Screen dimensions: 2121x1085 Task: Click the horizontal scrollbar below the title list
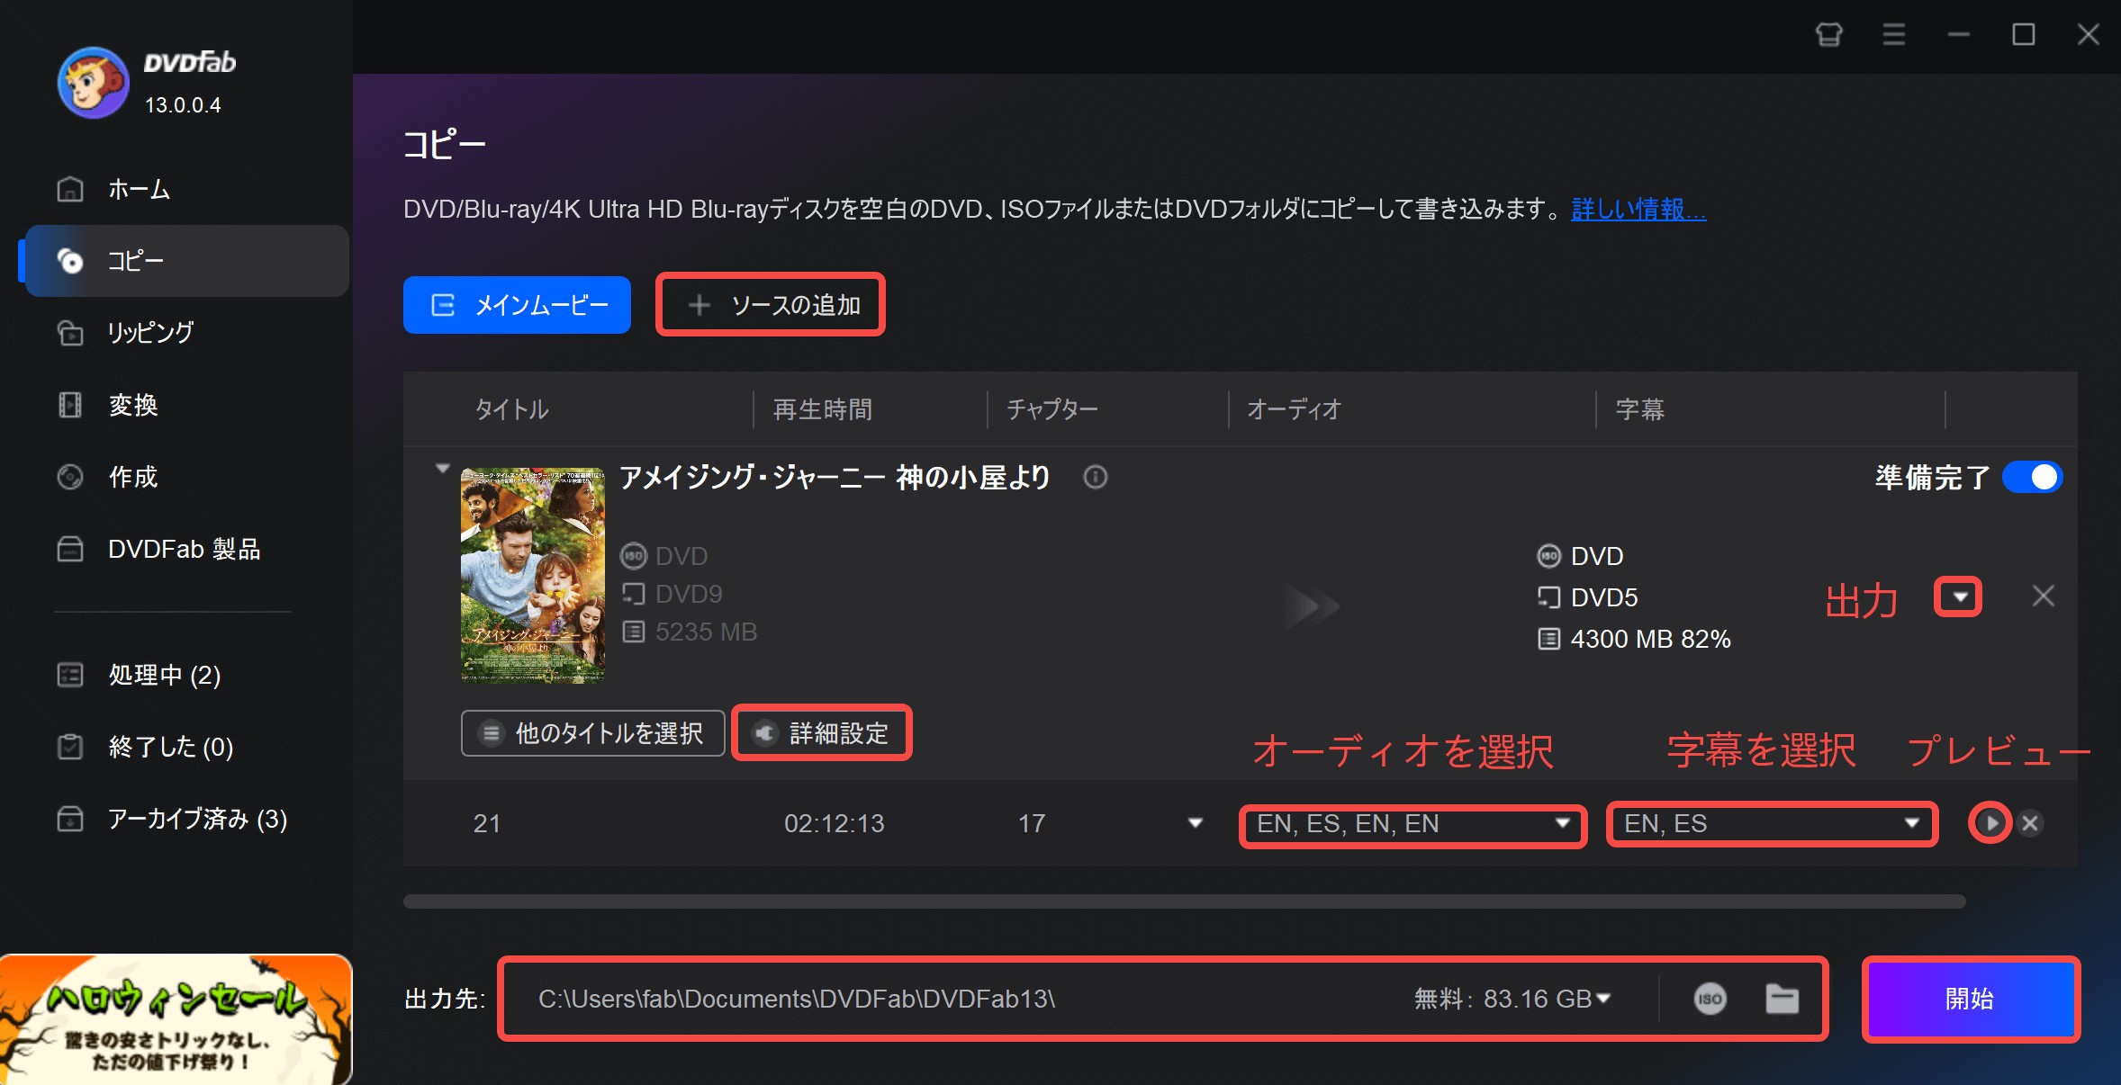[1184, 901]
